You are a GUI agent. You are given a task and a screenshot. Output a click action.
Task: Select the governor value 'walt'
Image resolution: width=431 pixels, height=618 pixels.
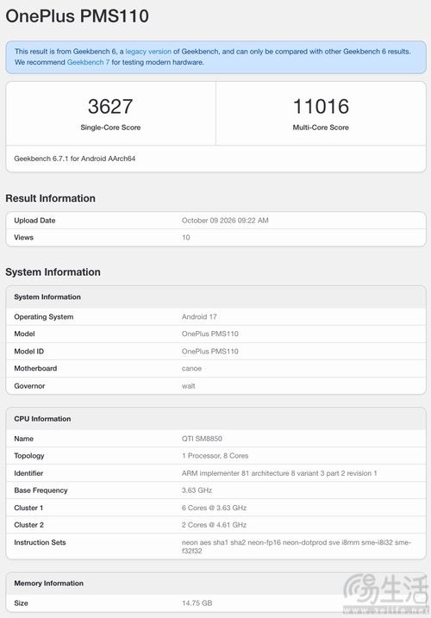click(x=189, y=386)
